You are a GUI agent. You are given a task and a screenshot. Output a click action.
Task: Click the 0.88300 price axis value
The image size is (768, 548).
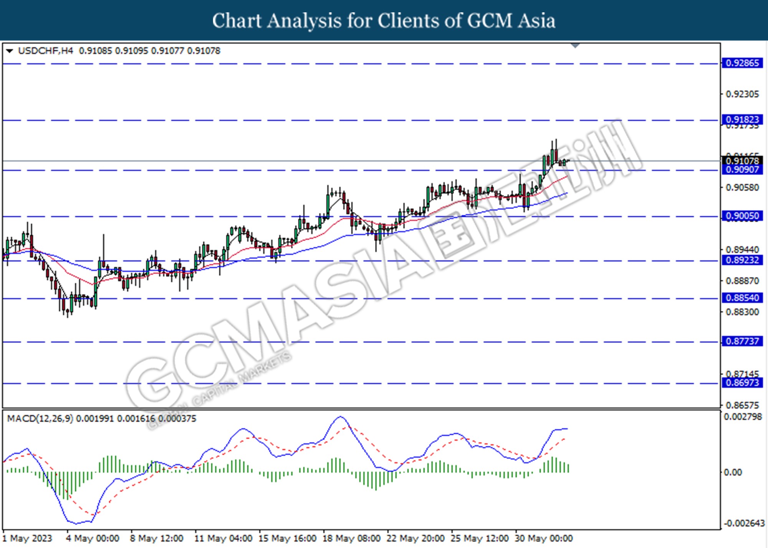(x=742, y=312)
